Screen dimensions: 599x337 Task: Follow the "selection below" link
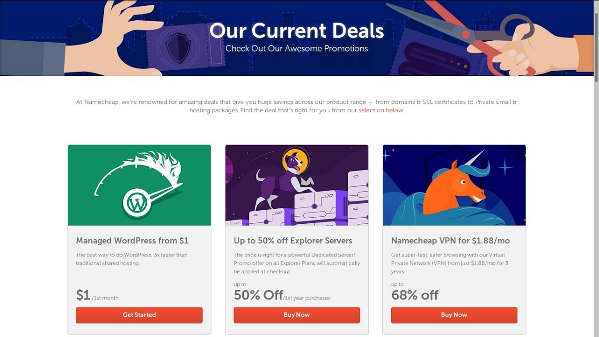click(x=380, y=110)
